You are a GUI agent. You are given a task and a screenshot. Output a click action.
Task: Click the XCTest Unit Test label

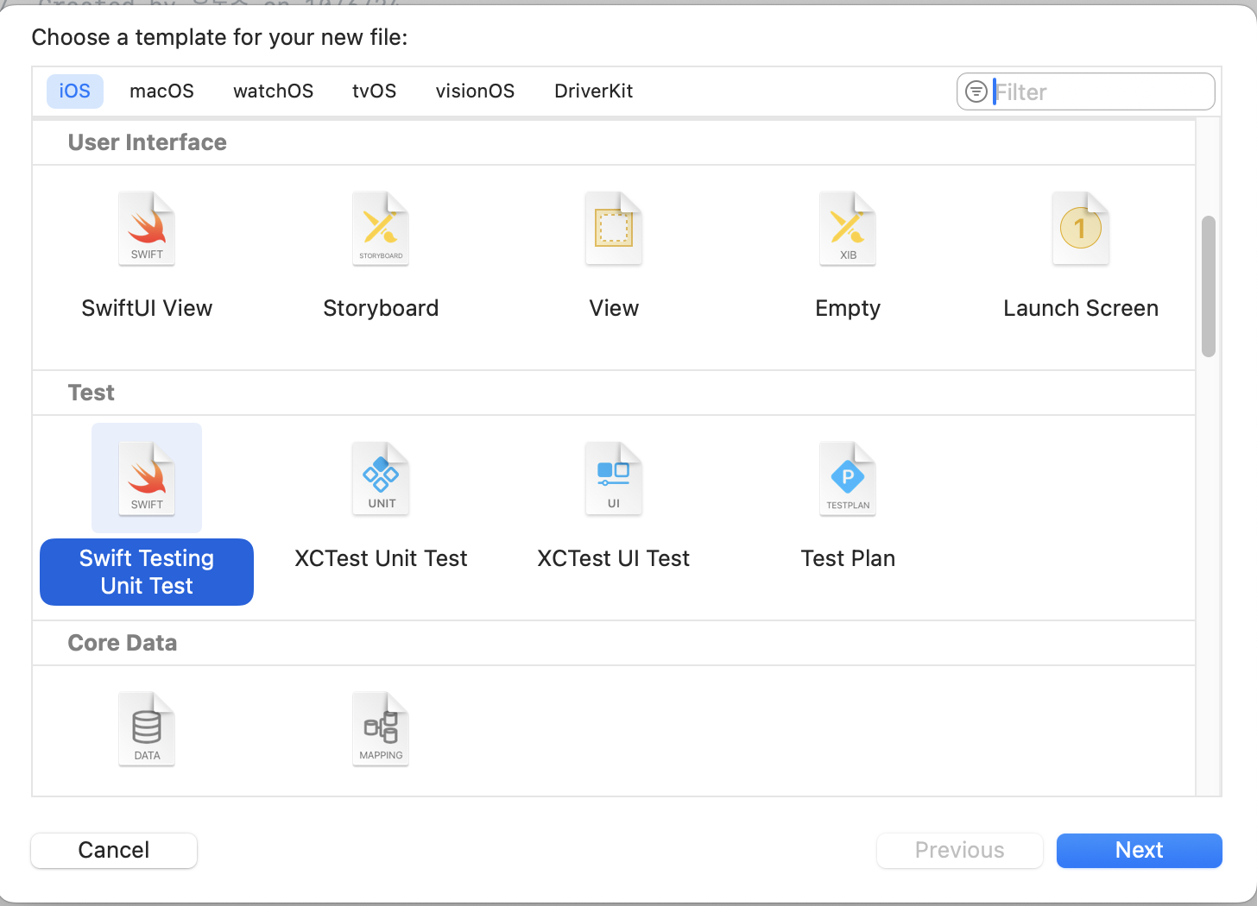(381, 558)
